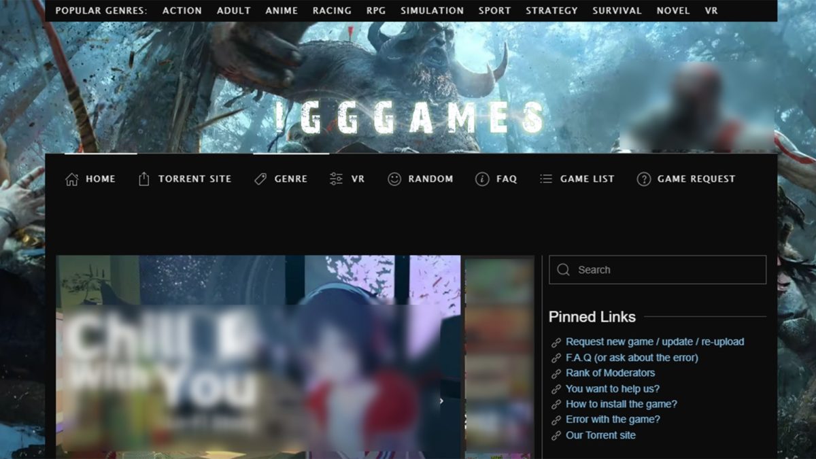Image resolution: width=816 pixels, height=459 pixels.
Task: Click chain icon beside F.A.Q link
Action: point(556,358)
